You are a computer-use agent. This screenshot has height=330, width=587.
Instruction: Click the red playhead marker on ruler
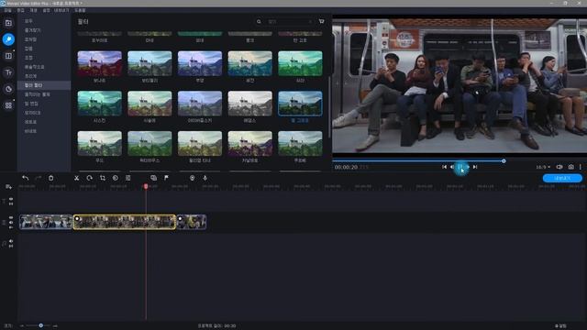coord(146,186)
